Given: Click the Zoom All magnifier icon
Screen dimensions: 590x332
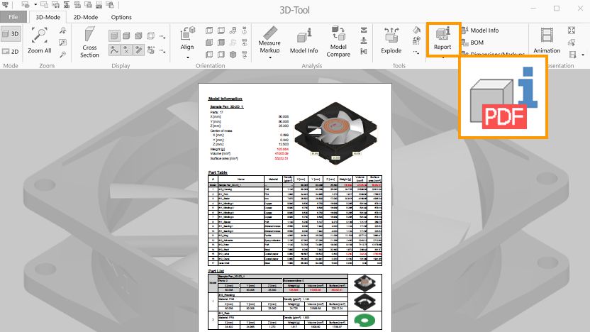Looking at the screenshot, I should pyautogui.click(x=40, y=40).
